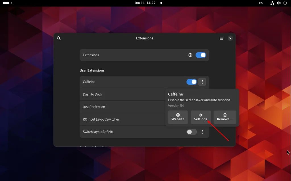Click the volume speaker icon in top bar
Image resolution: width=291 pixels, height=181 pixels.
tap(278, 3)
